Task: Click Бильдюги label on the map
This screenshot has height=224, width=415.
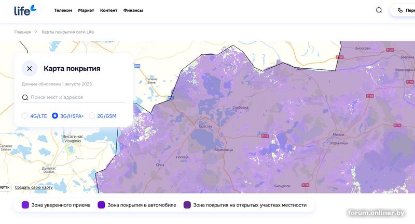Action: [x=282, y=186]
